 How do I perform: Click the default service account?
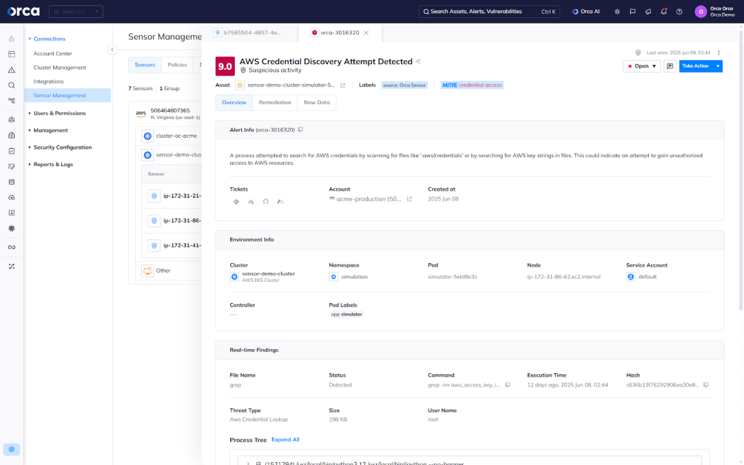[647, 277]
